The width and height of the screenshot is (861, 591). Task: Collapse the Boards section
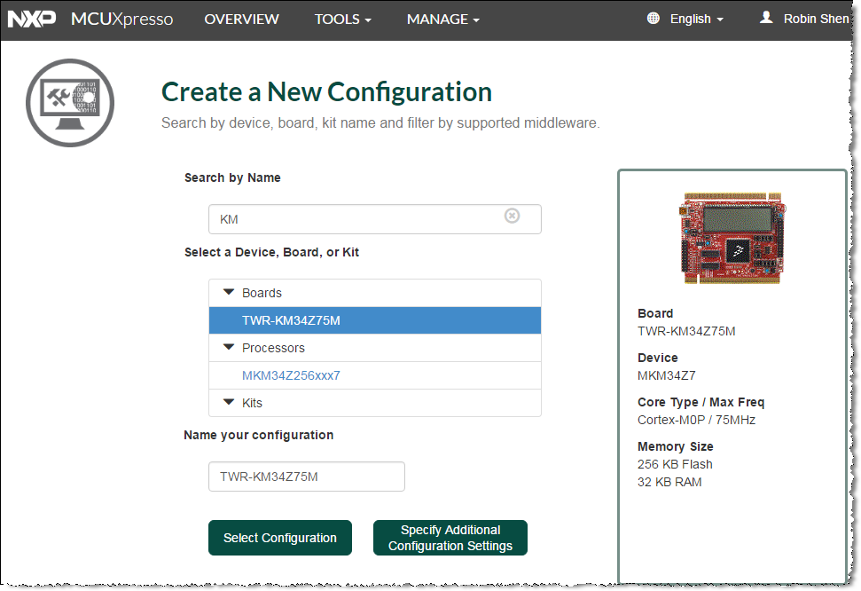coord(229,292)
